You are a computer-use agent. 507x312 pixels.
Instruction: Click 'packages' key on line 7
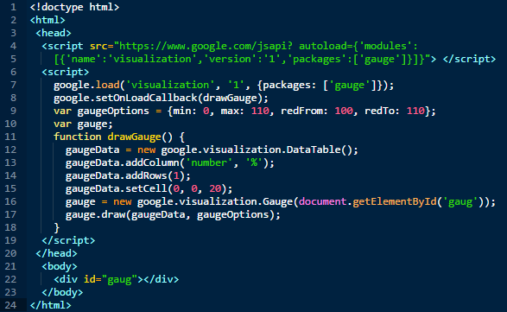[287, 85]
